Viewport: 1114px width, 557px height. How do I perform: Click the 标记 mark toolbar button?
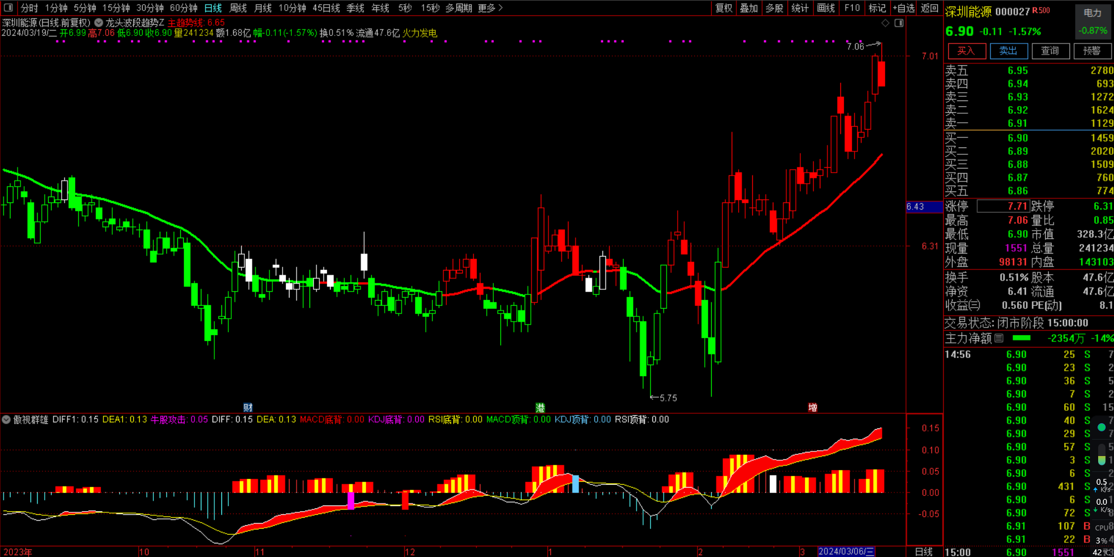click(877, 8)
